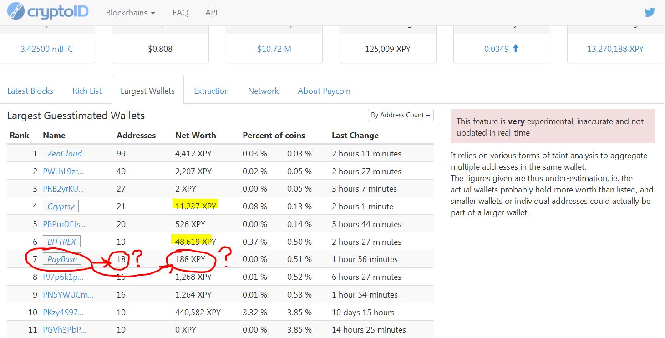The height and width of the screenshot is (338, 665).
Task: Click the Percent of coins header
Action: [x=274, y=135]
